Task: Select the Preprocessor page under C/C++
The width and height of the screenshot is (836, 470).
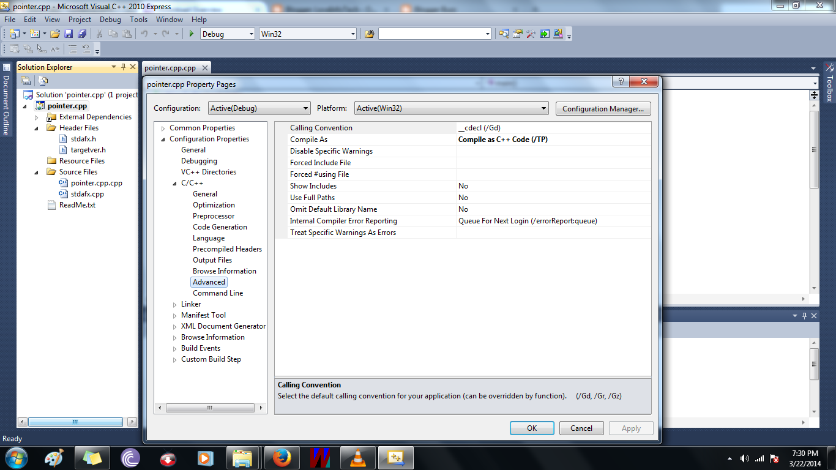Action: point(214,216)
